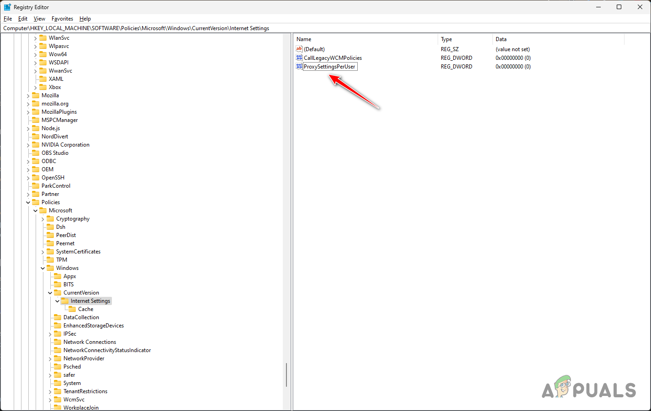Click the OBS Studio folder icon
Image resolution: width=651 pixels, height=411 pixels.
click(37, 153)
